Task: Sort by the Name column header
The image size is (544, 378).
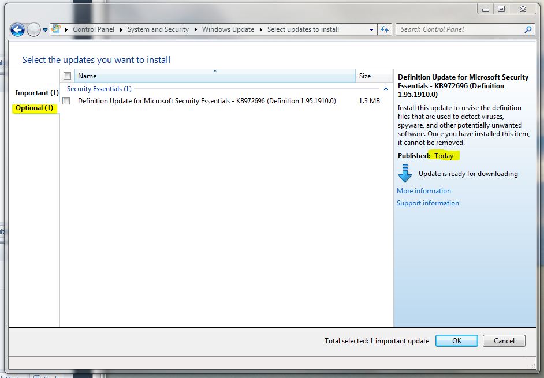Action: click(215, 76)
